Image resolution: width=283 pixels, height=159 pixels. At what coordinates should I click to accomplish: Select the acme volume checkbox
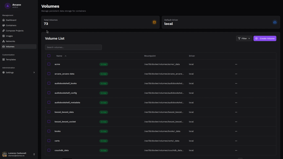tap(49, 64)
